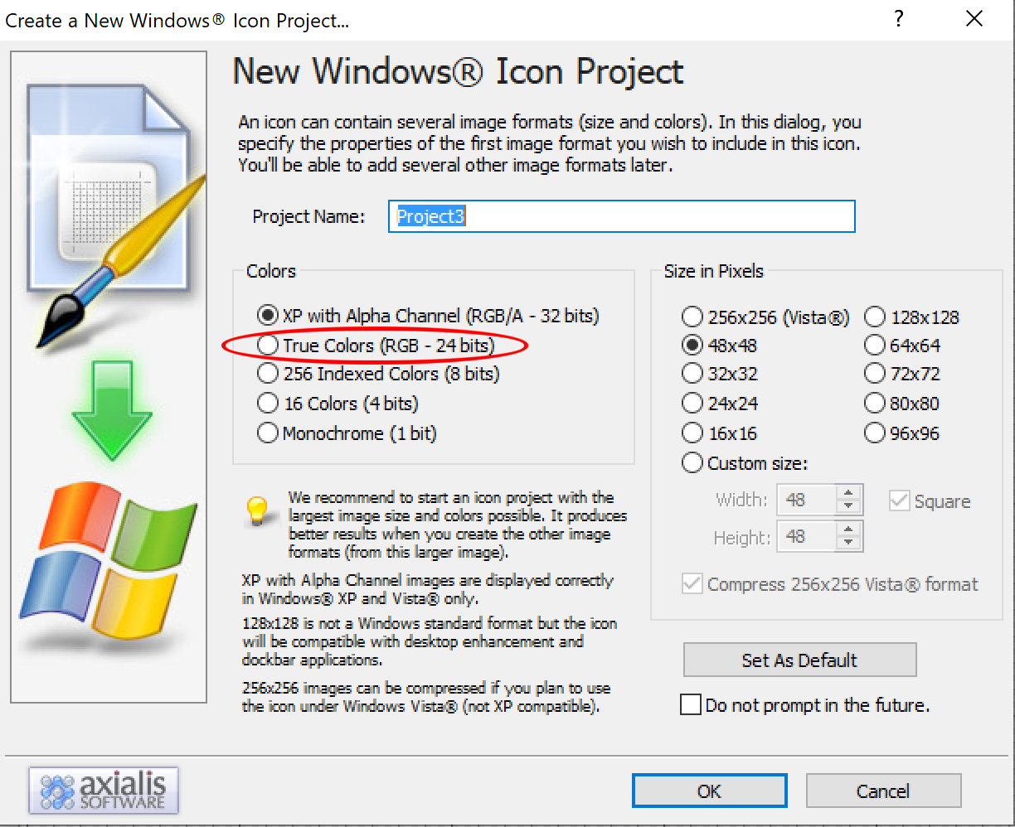Select 256 Indexed Colors option

tap(268, 375)
